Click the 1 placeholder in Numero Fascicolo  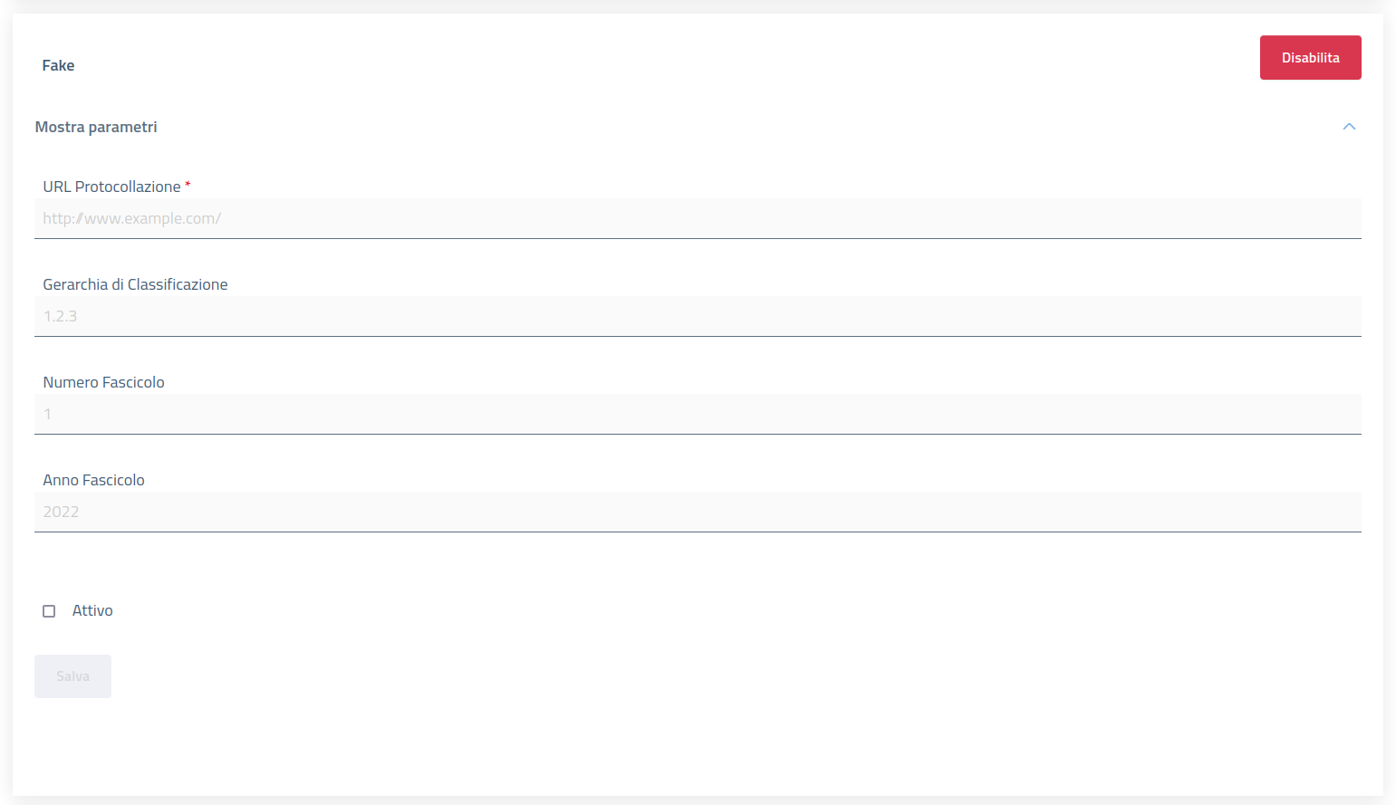click(x=47, y=414)
